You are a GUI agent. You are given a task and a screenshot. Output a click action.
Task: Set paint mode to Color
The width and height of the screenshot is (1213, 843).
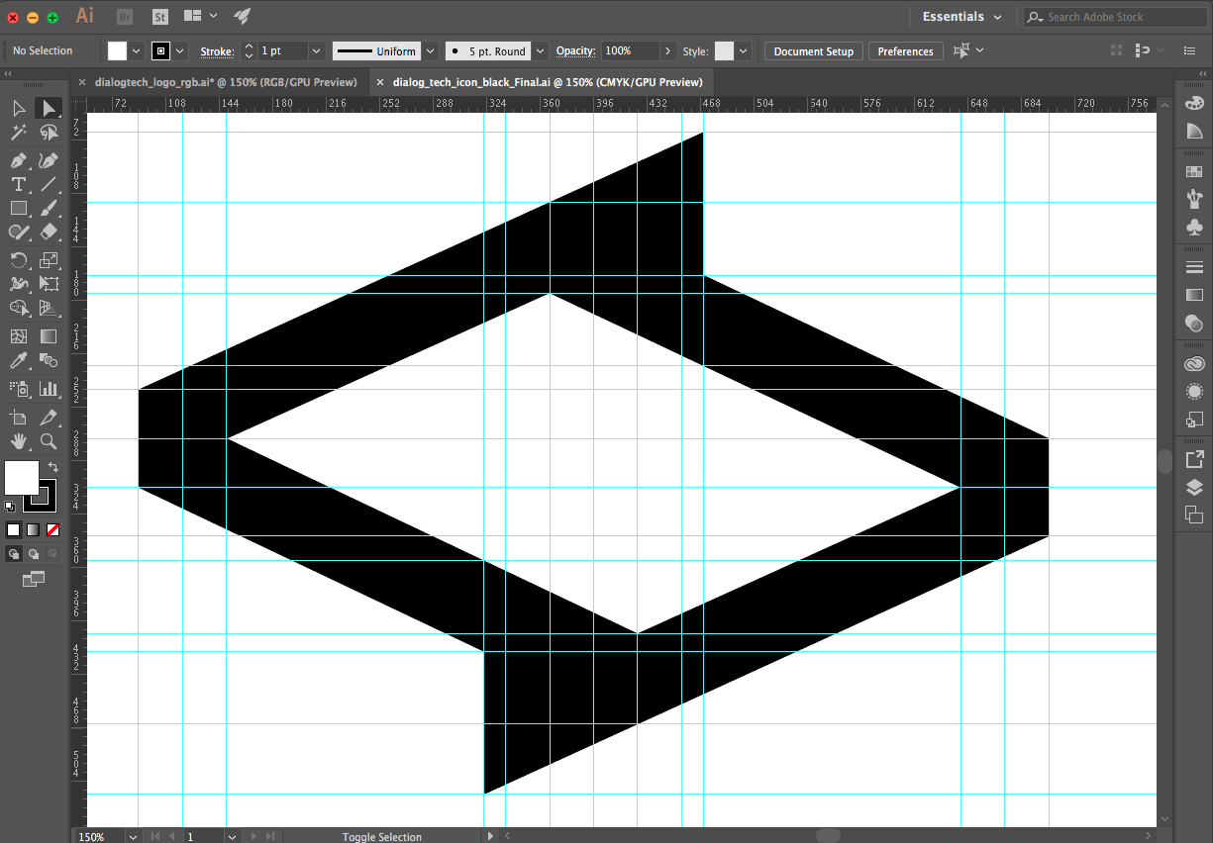point(14,529)
